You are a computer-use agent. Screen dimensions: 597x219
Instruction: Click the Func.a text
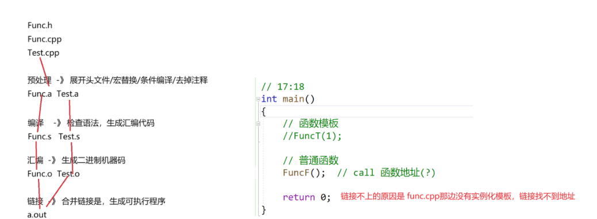pos(39,94)
